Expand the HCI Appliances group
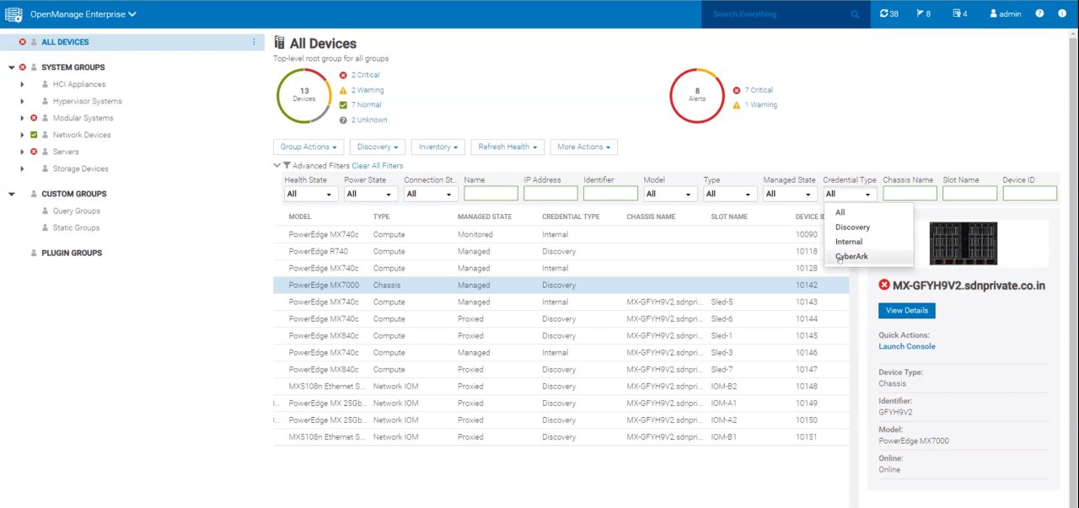Viewport: 1079px width, 508px height. point(23,84)
